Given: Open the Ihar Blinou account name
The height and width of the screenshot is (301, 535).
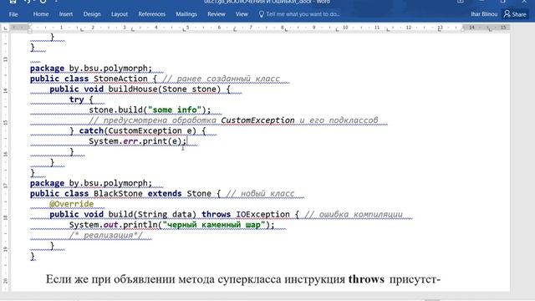Looking at the screenshot, I should click(484, 14).
